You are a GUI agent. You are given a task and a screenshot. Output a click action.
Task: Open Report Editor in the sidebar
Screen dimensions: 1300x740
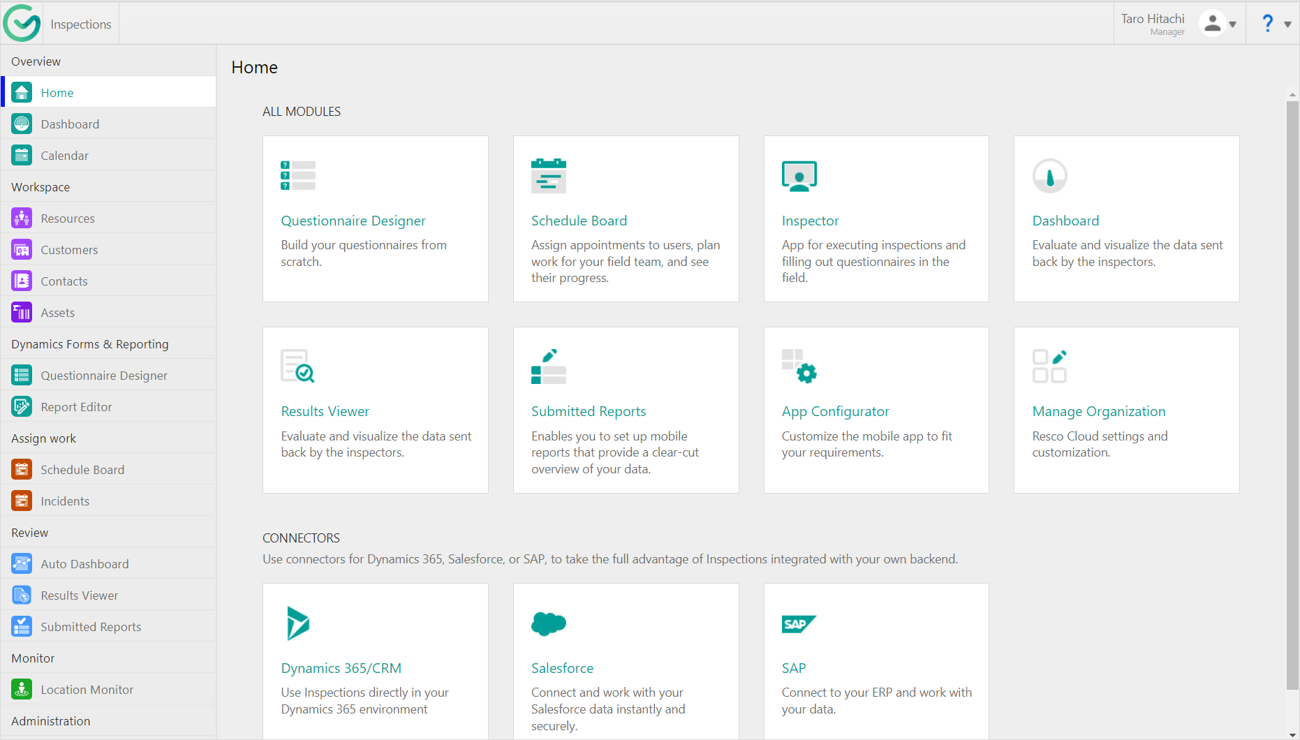pyautogui.click(x=76, y=407)
